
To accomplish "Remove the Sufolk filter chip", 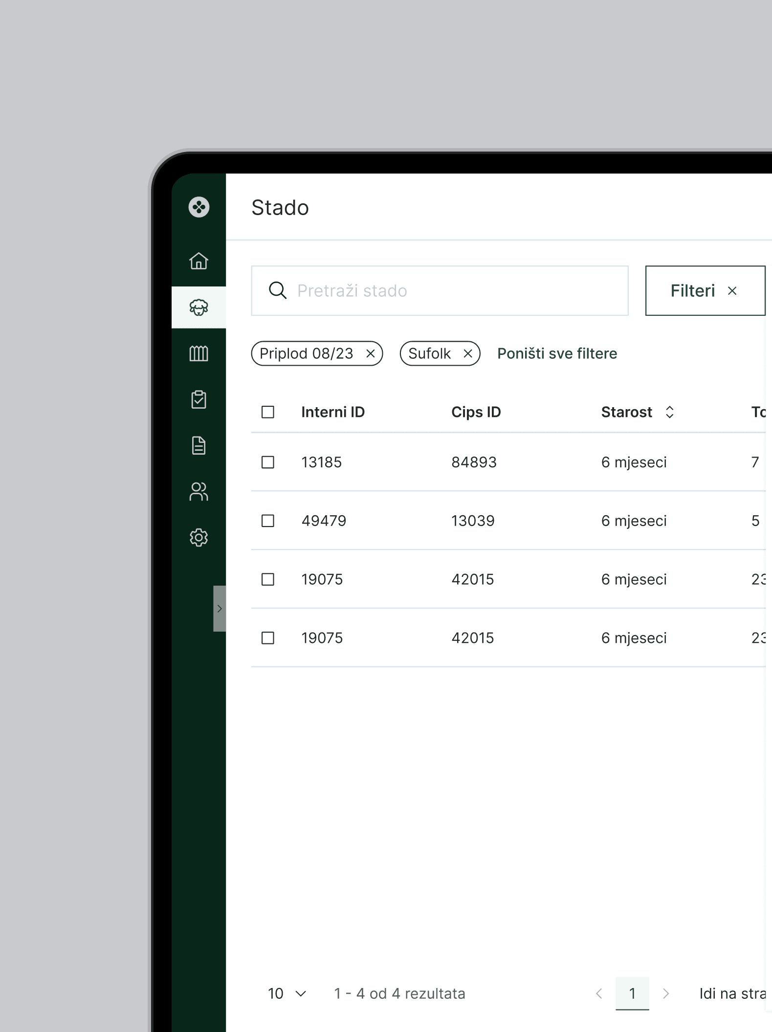I will (468, 353).
